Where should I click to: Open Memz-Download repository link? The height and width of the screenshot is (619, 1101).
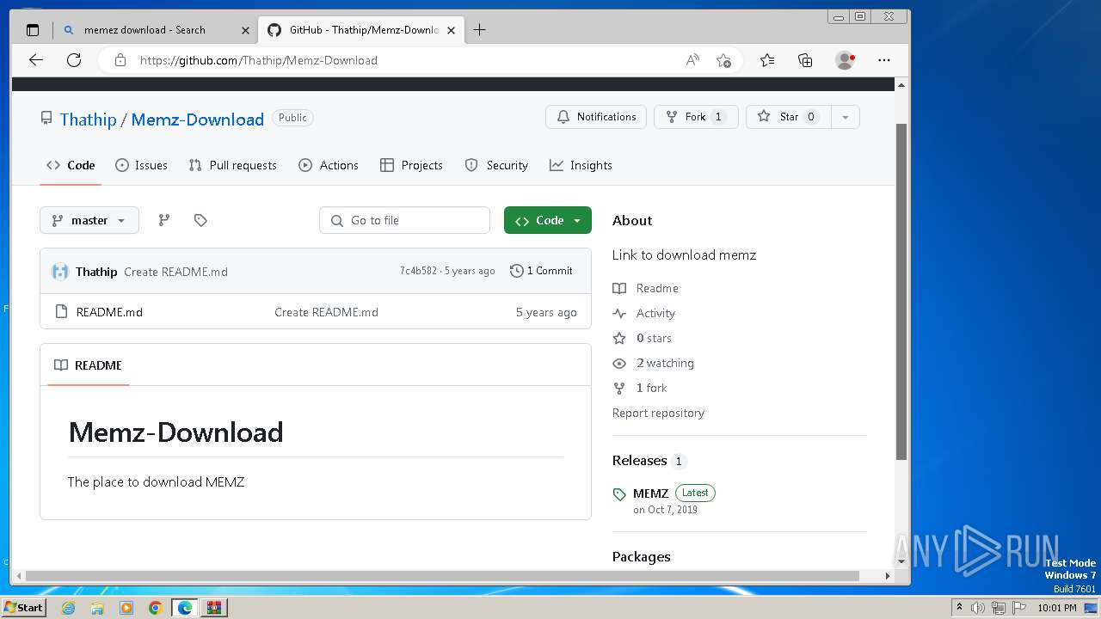198,120
